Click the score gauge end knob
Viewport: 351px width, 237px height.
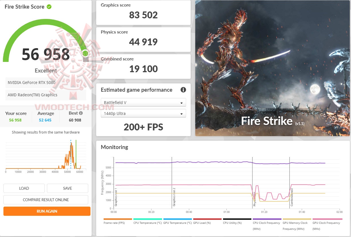[x=85, y=53]
